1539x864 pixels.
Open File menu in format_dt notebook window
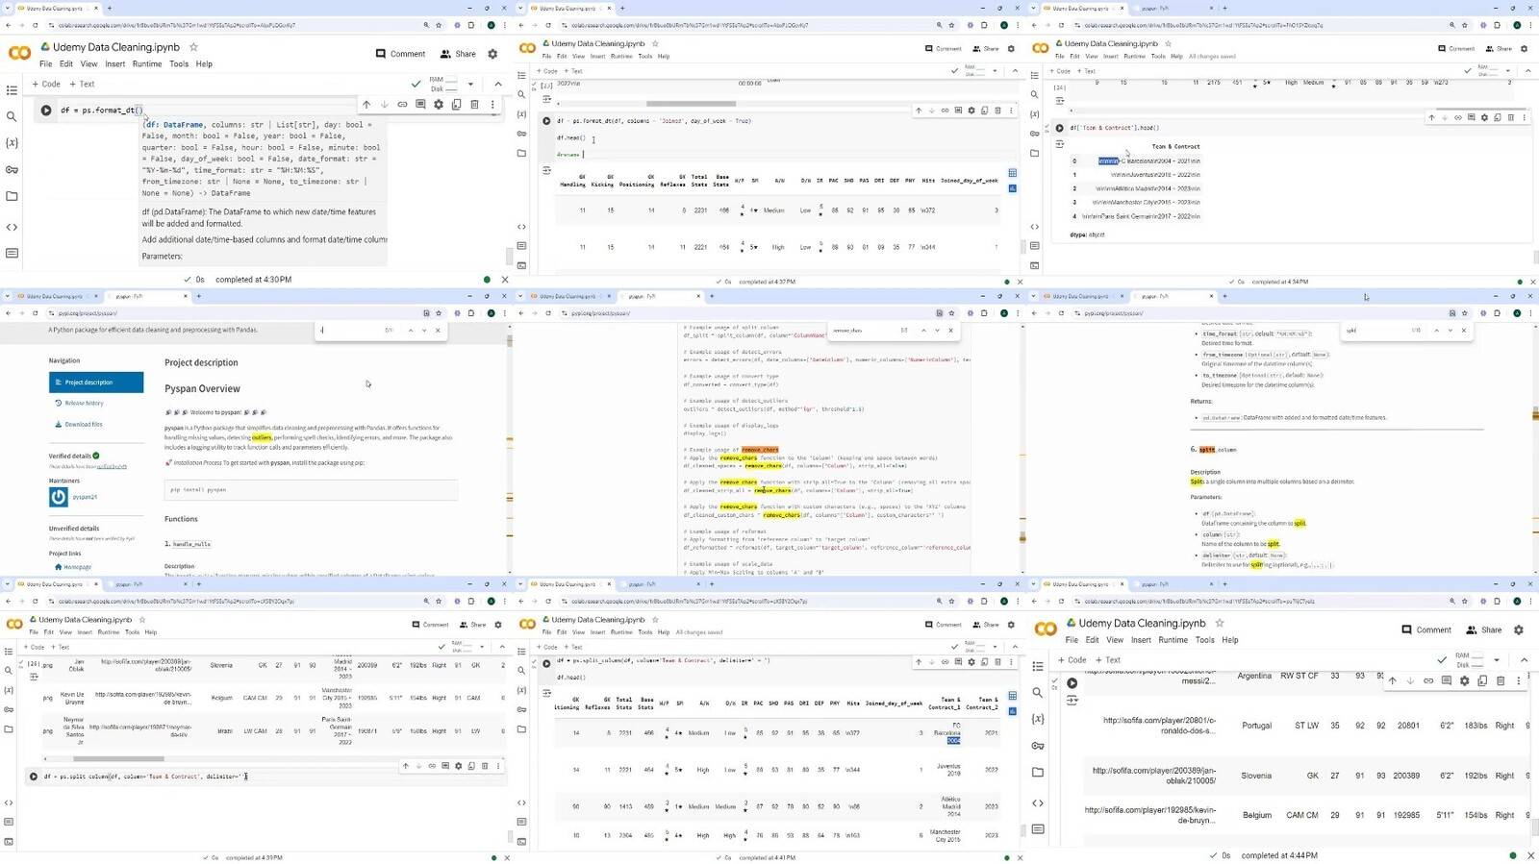point(45,64)
